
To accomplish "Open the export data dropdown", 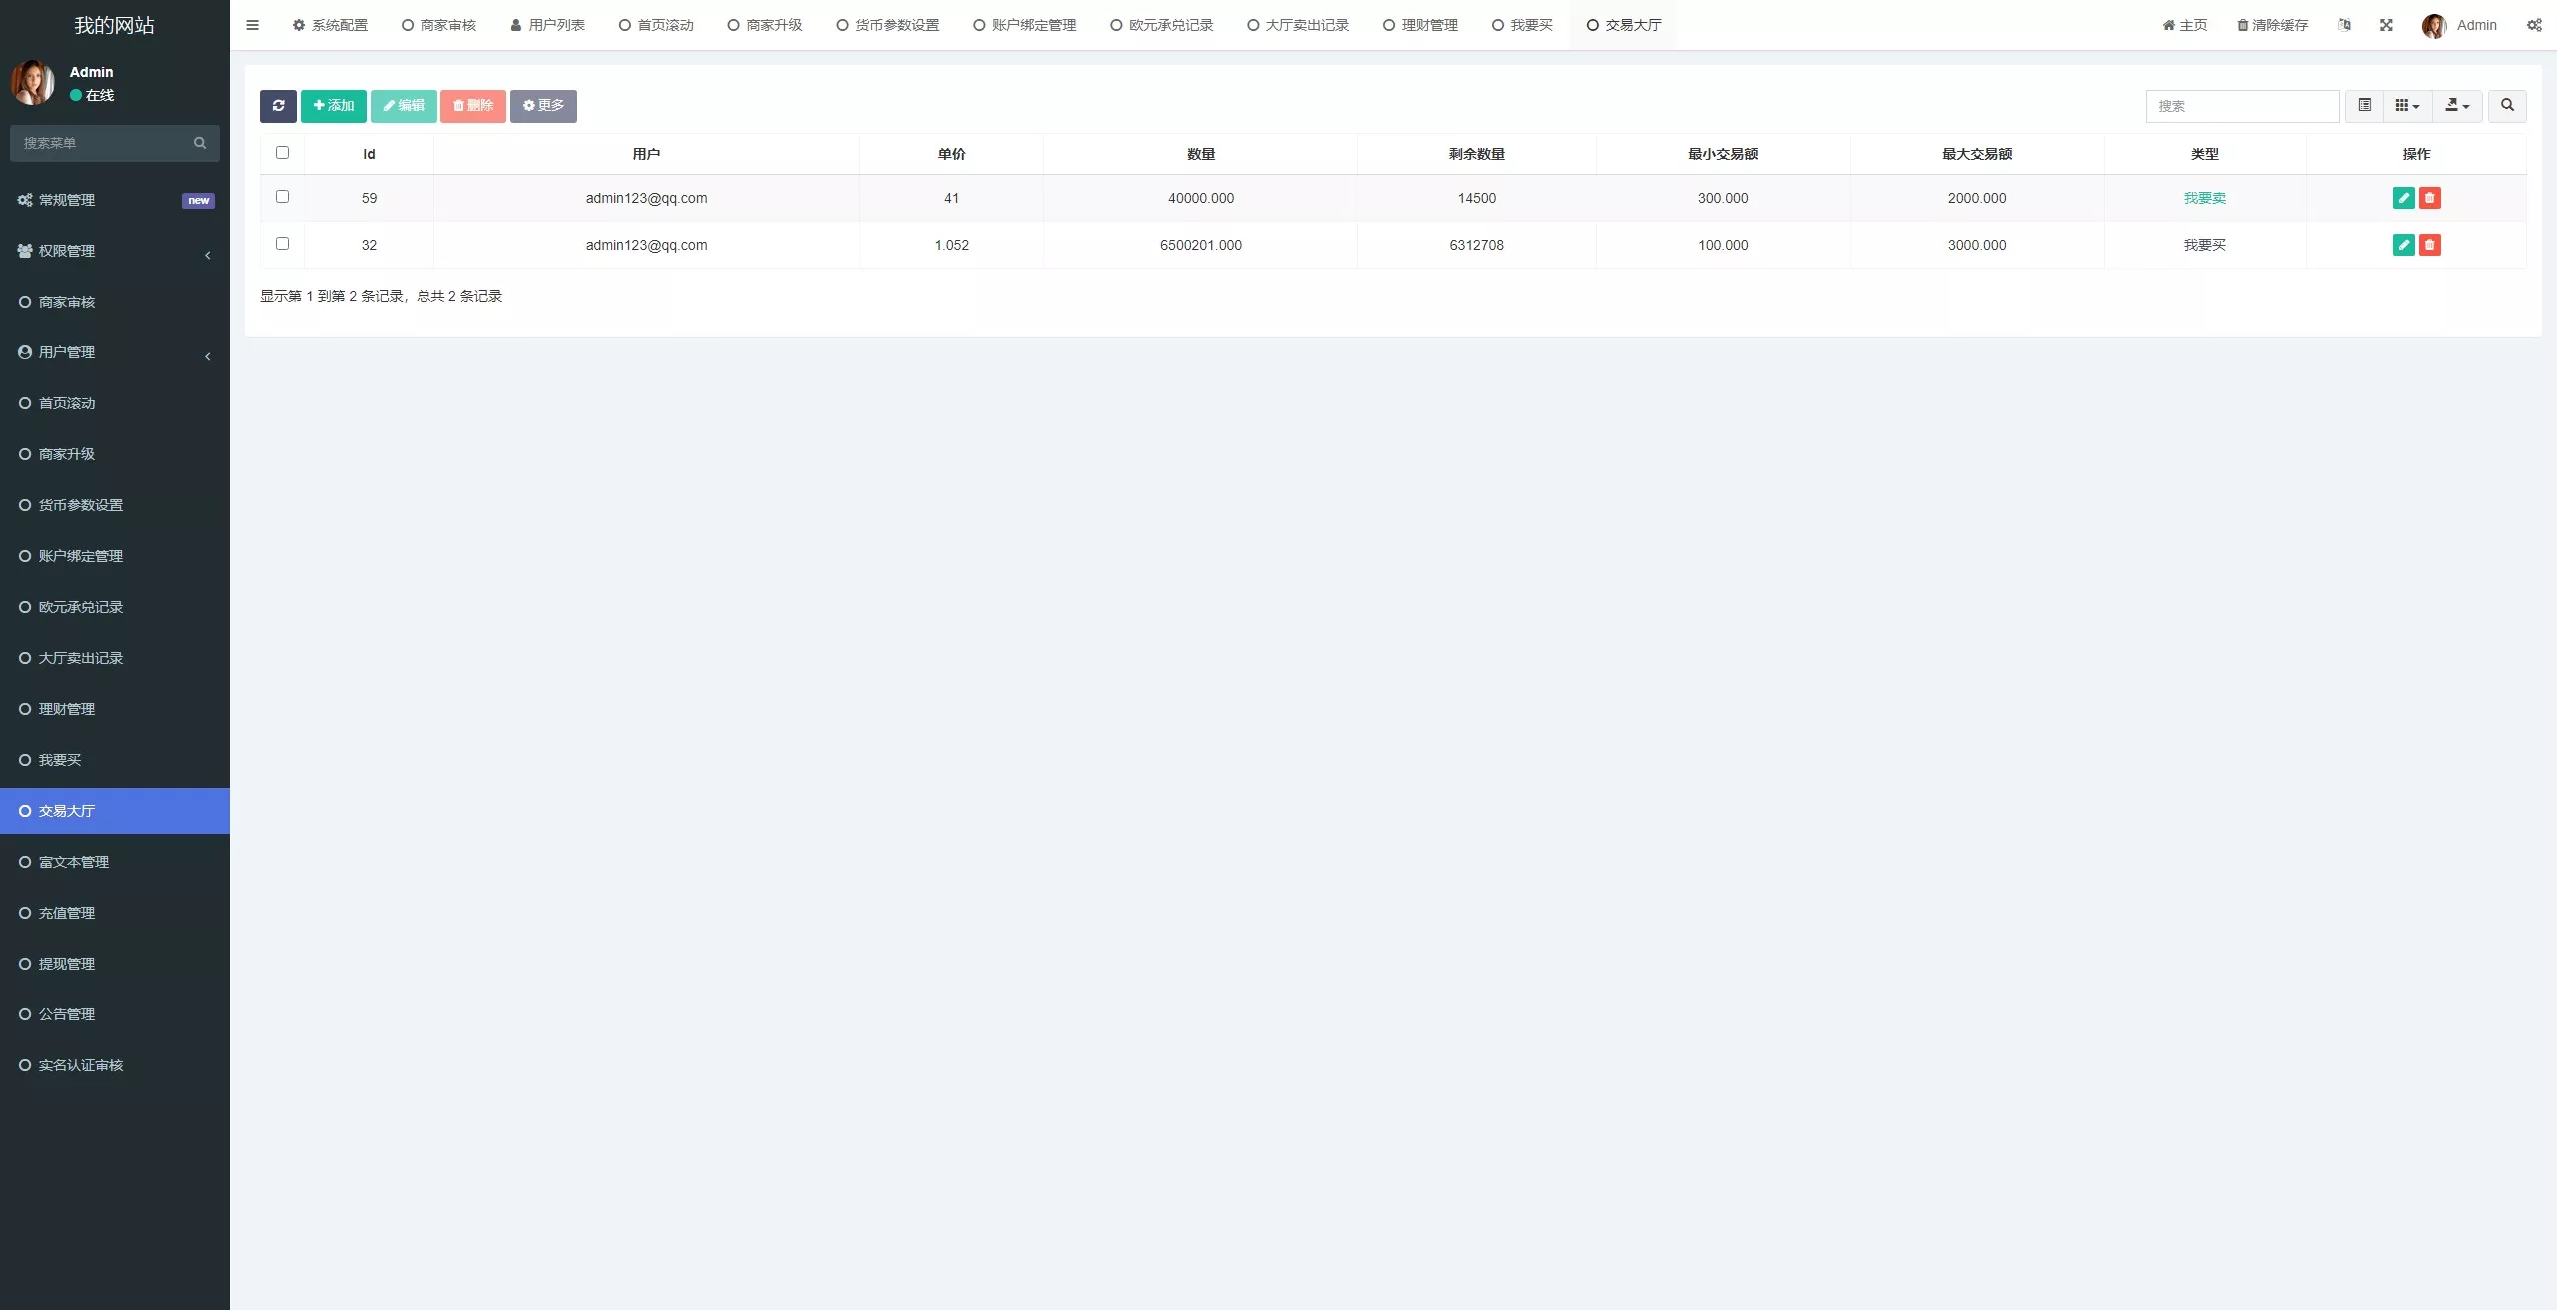I will point(2456,106).
